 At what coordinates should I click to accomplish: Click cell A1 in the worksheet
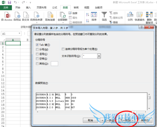(13, 43)
